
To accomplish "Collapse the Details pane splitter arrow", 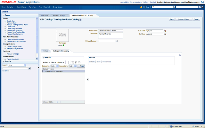I will [x=88, y=79].
